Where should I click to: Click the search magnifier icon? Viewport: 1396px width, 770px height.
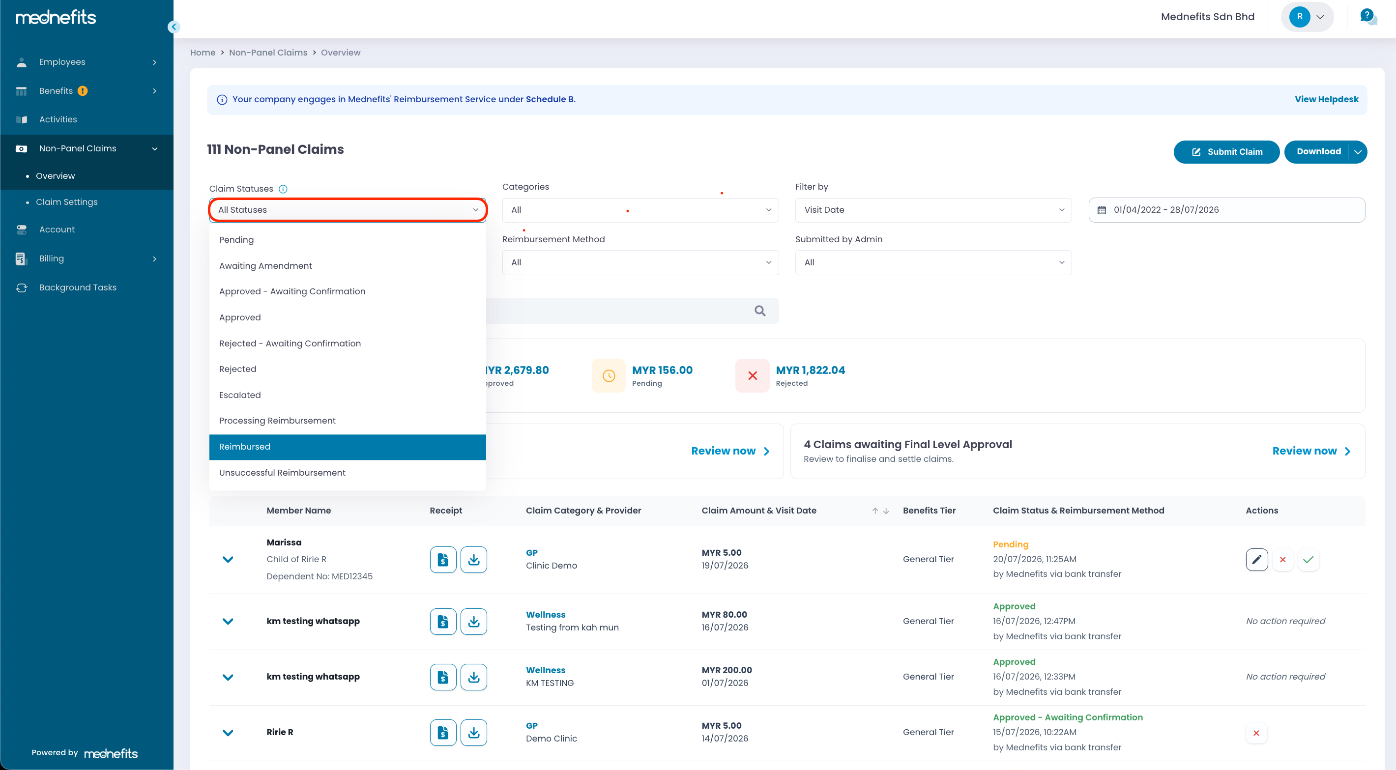tap(760, 311)
